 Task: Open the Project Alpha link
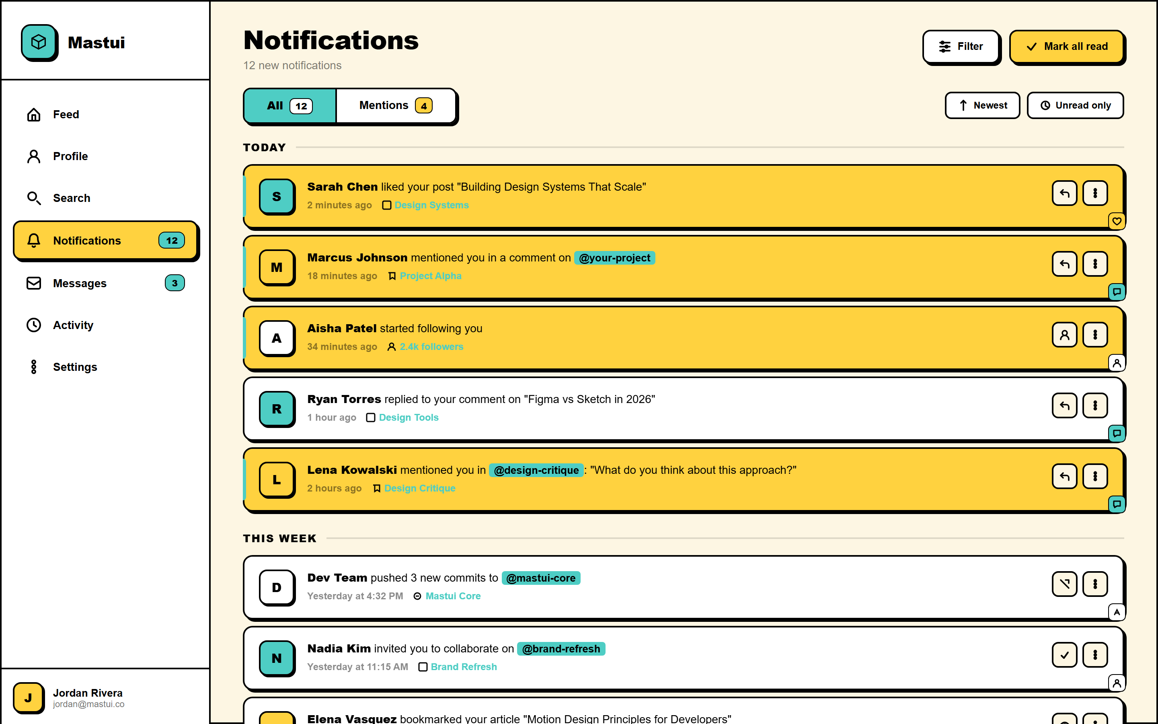click(x=431, y=276)
